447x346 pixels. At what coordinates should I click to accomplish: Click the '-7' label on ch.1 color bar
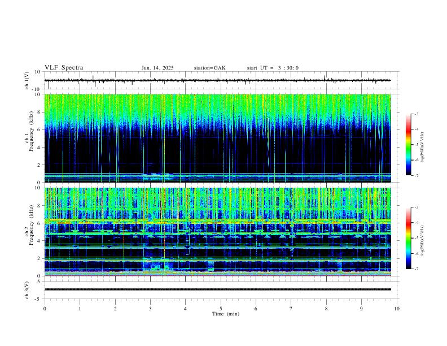[417, 175]
